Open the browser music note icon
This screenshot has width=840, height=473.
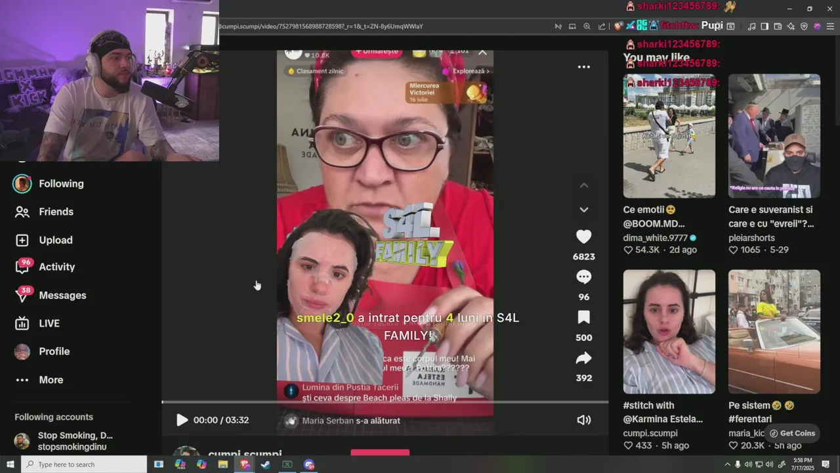[x=751, y=26]
